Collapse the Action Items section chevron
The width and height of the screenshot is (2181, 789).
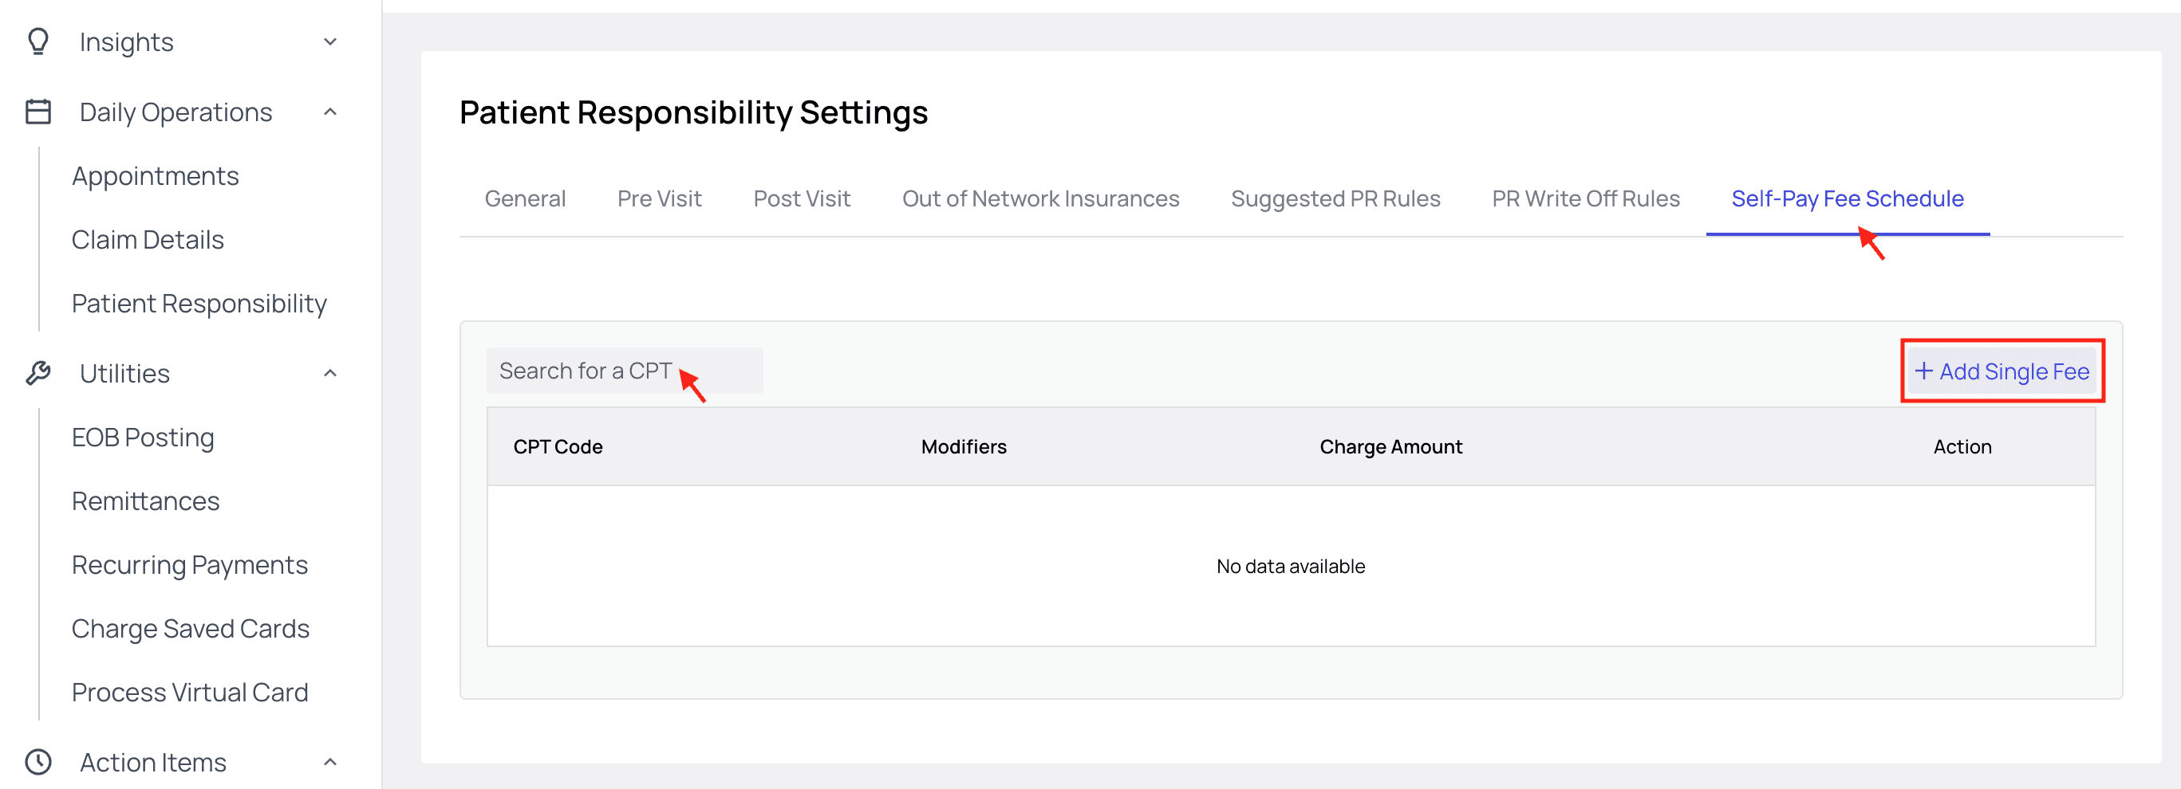point(330,762)
